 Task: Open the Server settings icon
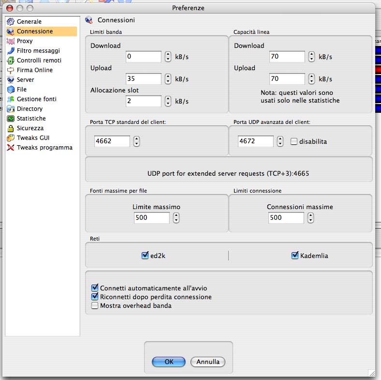click(11, 80)
